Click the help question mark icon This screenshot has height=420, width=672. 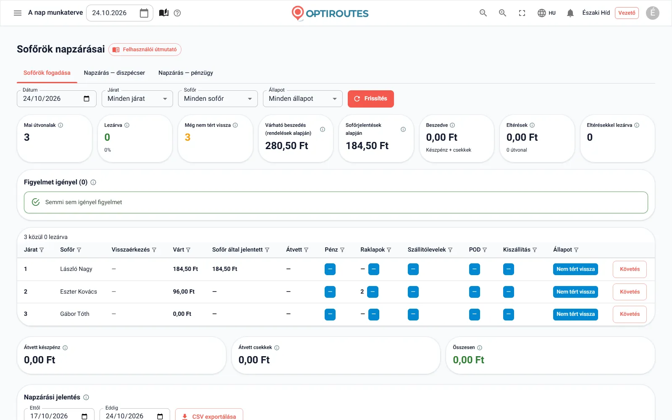tap(177, 13)
